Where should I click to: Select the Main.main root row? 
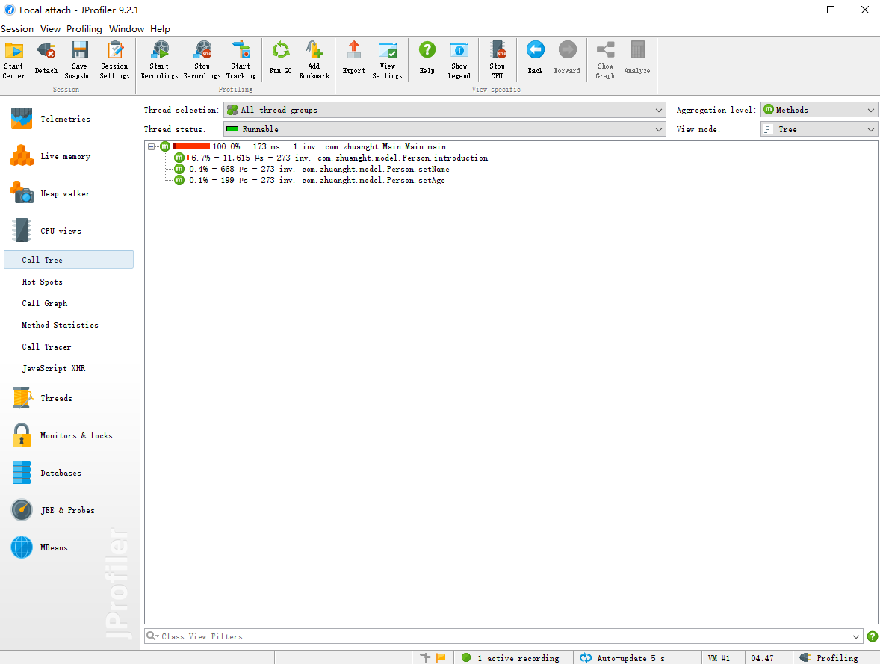[303, 146]
